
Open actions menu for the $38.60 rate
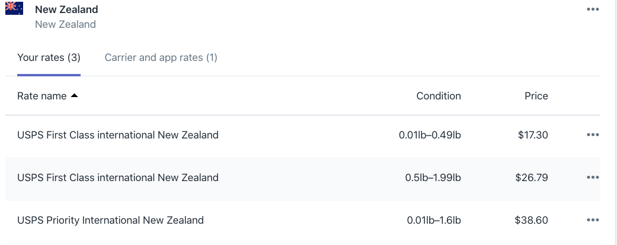click(593, 220)
